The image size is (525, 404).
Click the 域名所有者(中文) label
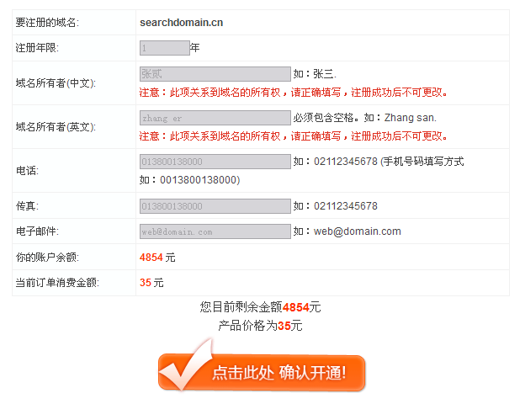(x=56, y=83)
